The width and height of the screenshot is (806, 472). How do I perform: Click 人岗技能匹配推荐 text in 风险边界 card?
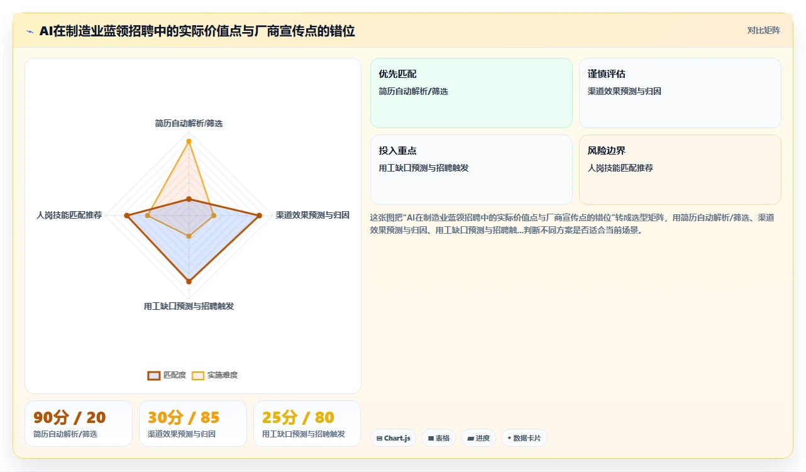pos(620,168)
